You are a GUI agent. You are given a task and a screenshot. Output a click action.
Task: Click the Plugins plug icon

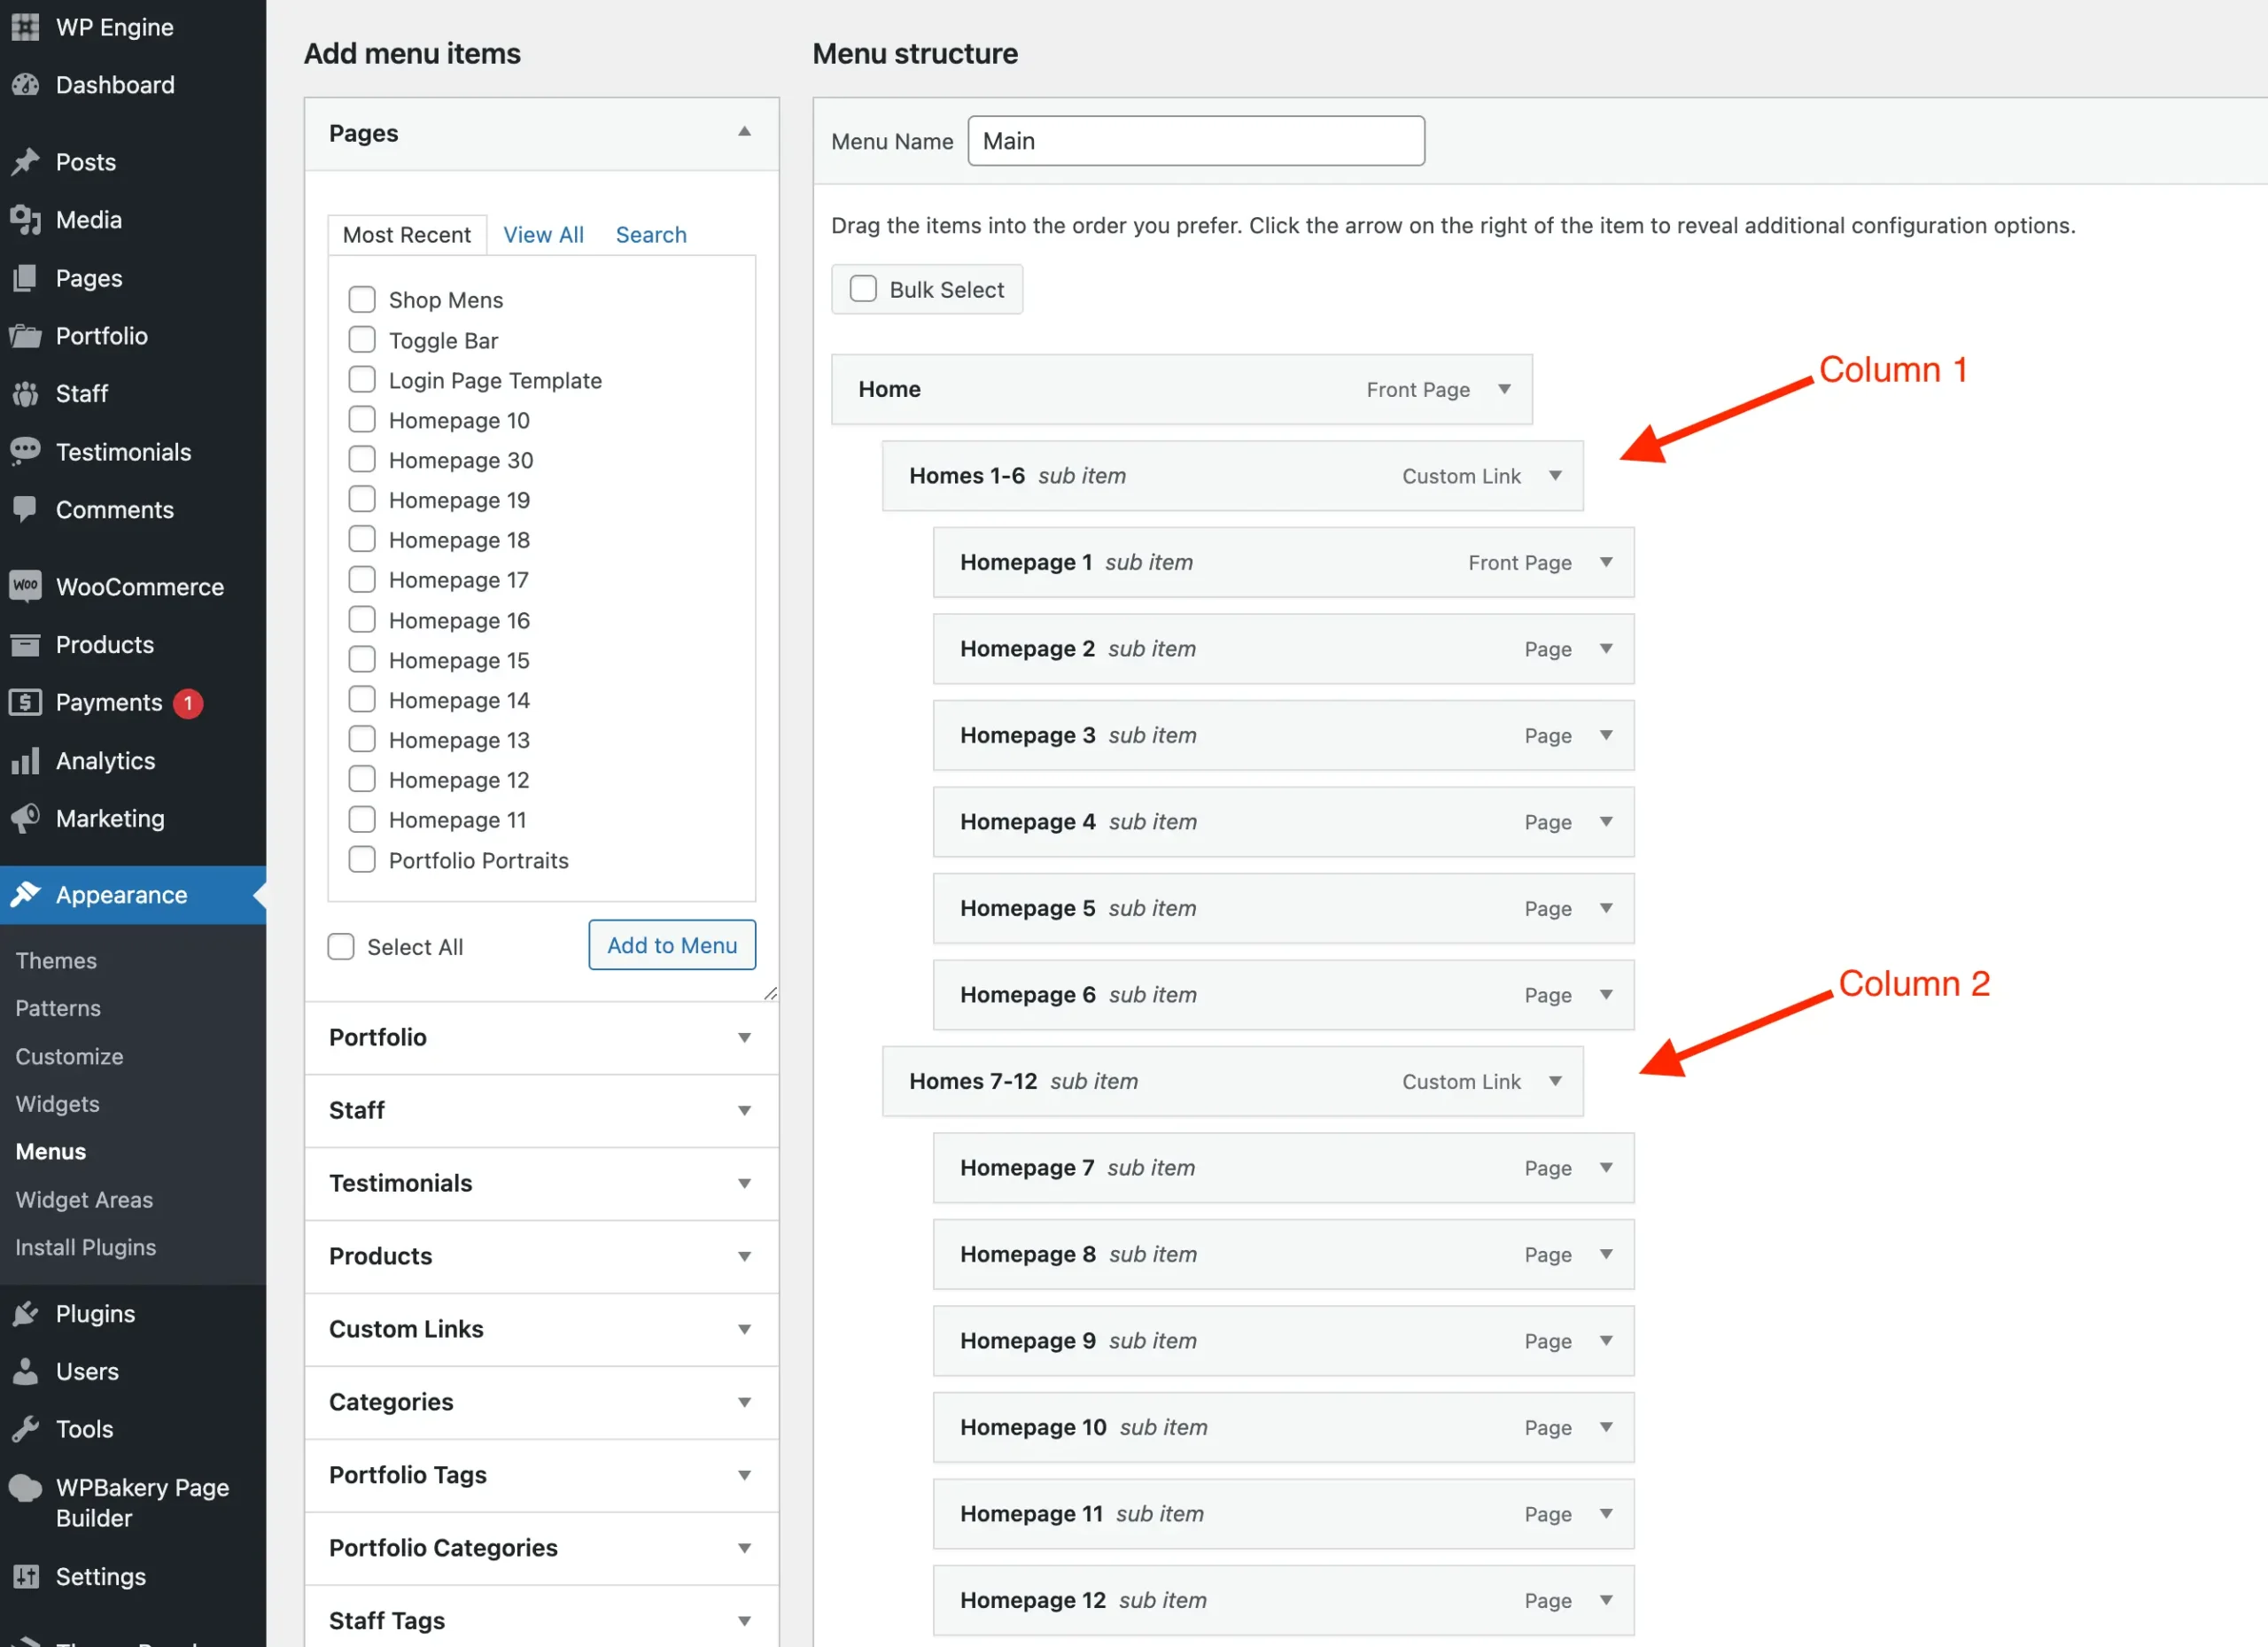tap(25, 1313)
